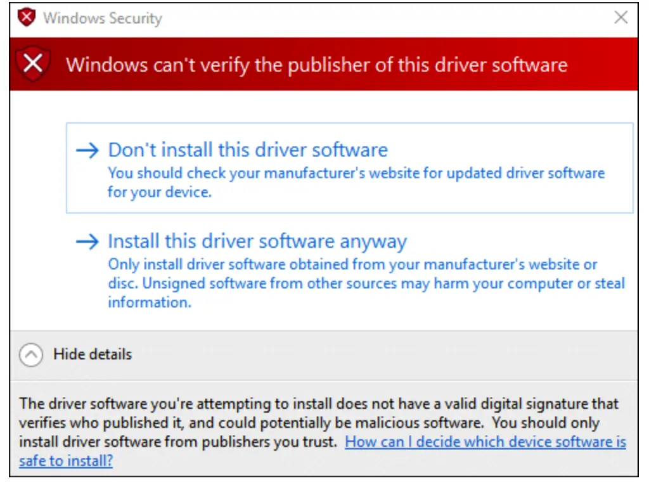Click the arrow beside "Don't install" option
This screenshot has height=483, width=649.
pyautogui.click(x=87, y=150)
